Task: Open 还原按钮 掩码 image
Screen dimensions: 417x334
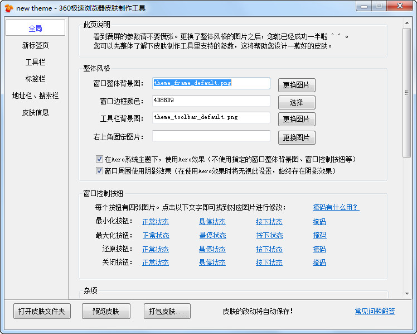Action: click(x=319, y=249)
